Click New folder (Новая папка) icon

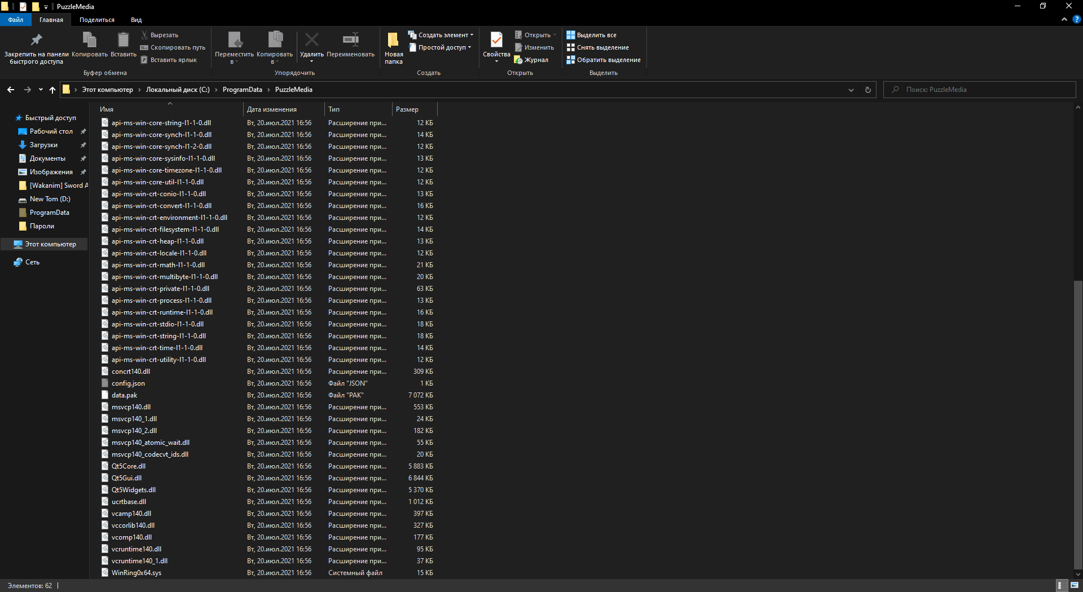tap(393, 40)
